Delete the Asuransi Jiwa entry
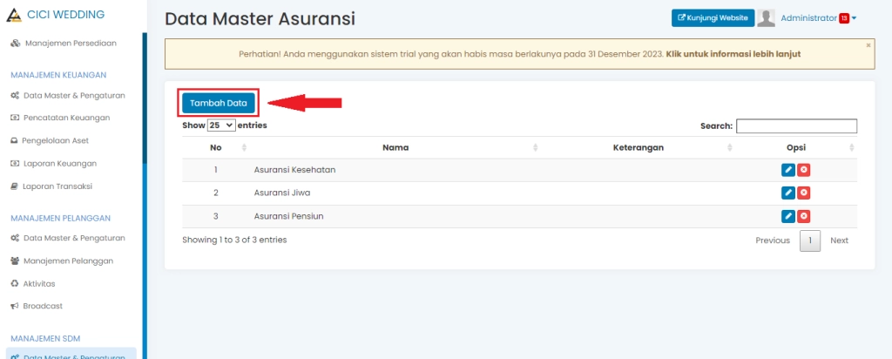Image resolution: width=892 pixels, height=359 pixels. coord(804,193)
